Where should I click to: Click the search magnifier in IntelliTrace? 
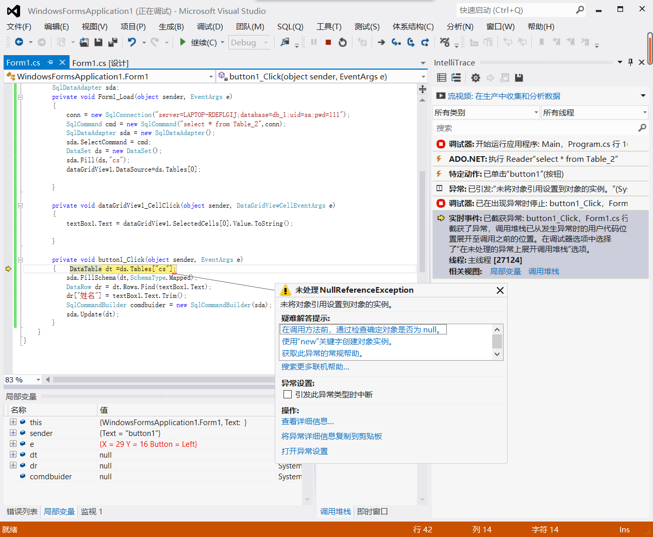(642, 128)
